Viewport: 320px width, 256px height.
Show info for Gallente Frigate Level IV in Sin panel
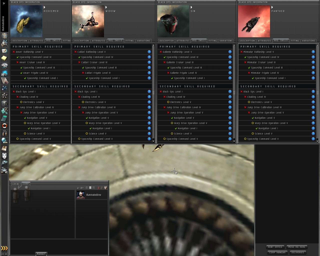tap(230, 73)
